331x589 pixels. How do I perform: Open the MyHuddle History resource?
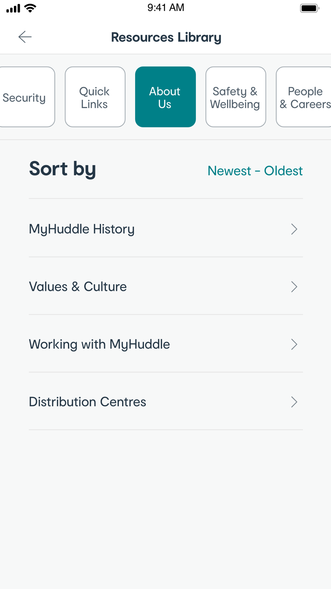point(166,228)
